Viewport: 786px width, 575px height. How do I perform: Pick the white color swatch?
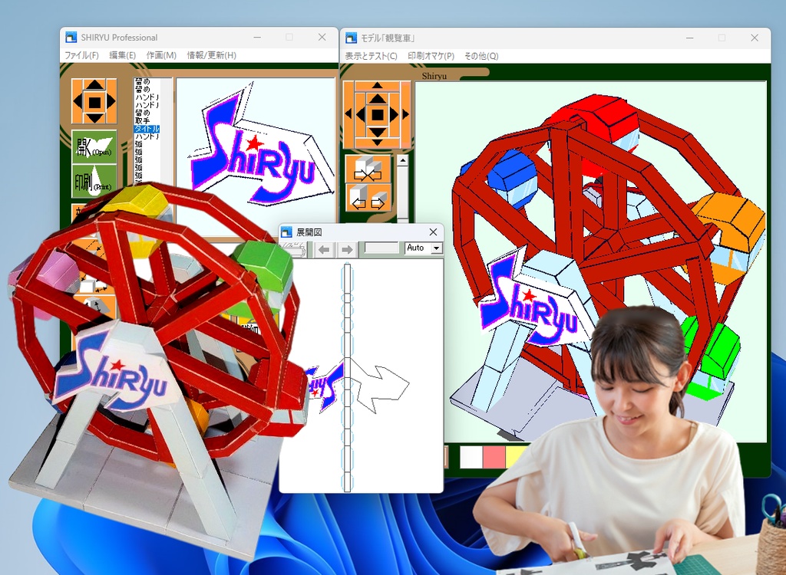click(x=471, y=457)
